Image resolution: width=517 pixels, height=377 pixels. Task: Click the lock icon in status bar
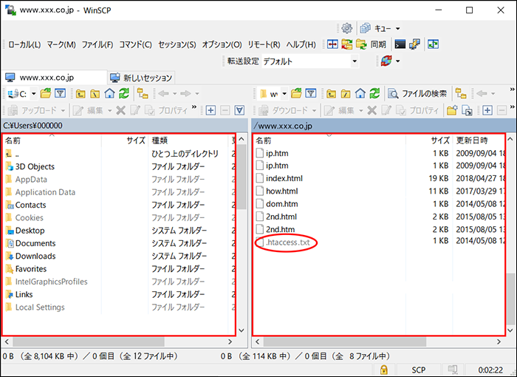tap(384, 369)
